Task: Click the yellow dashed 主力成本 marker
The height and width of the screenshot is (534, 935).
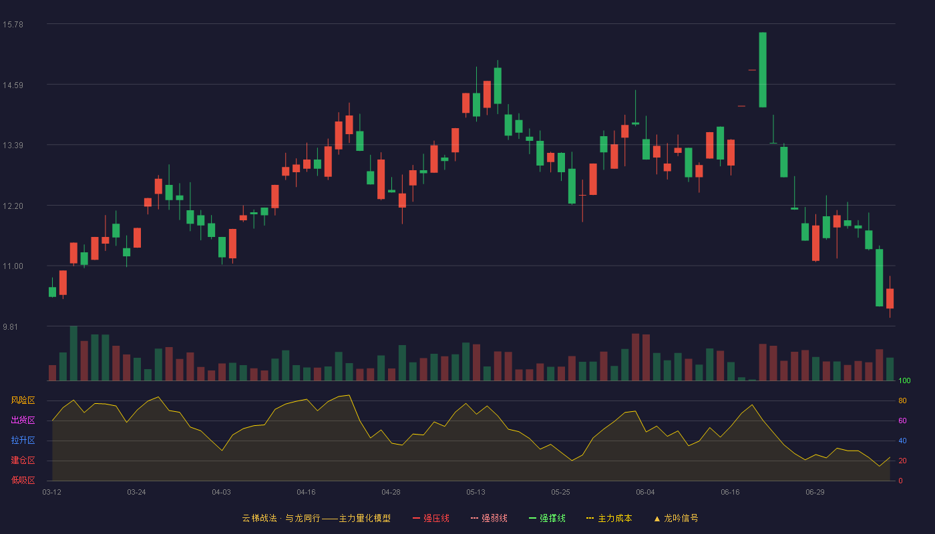Action: pos(590,518)
